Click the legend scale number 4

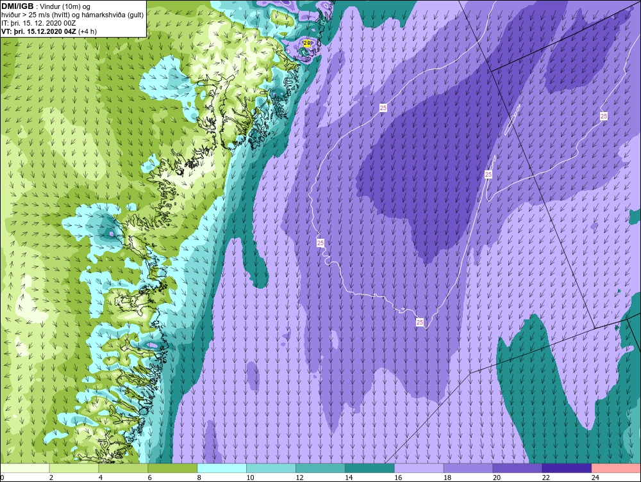click(101, 478)
